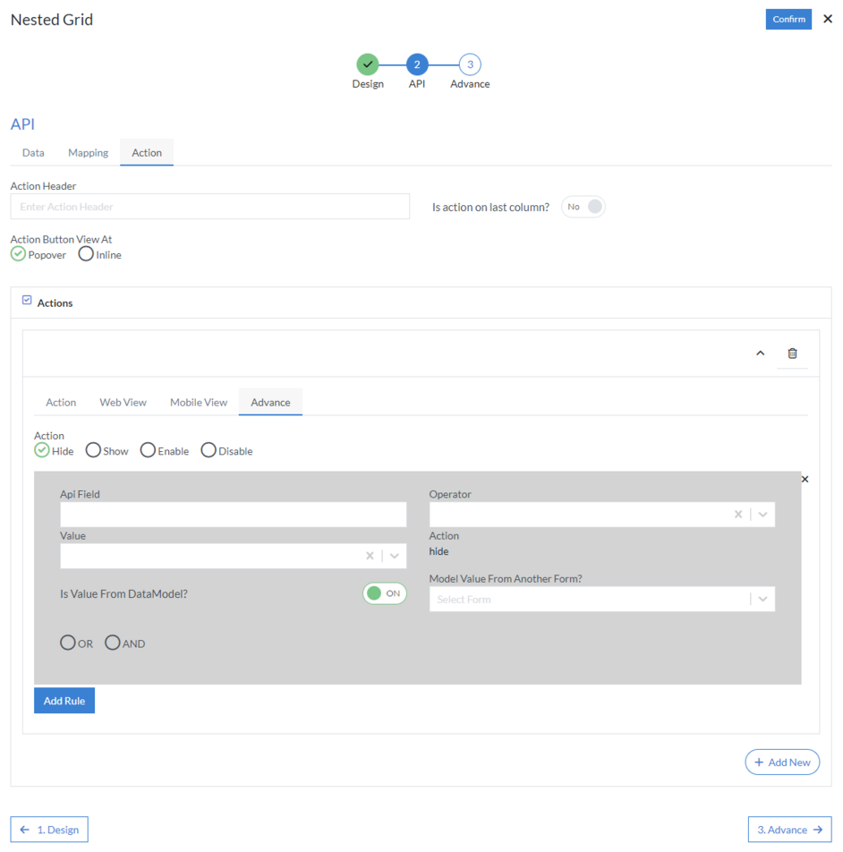Open the Select Form dropdown
843x852 pixels.
point(762,600)
